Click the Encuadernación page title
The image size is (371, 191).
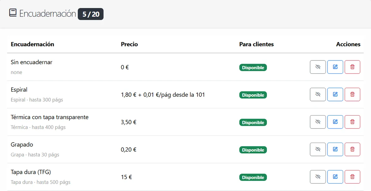[x=48, y=14]
